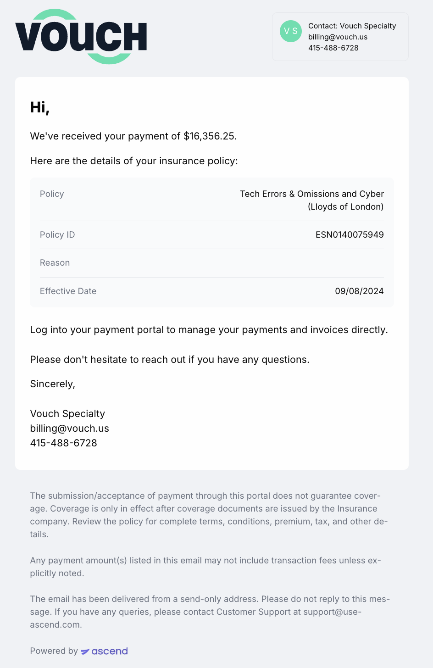Select the Contact: Vouch Specialty text
Screen dimensions: 433x668
352,26
